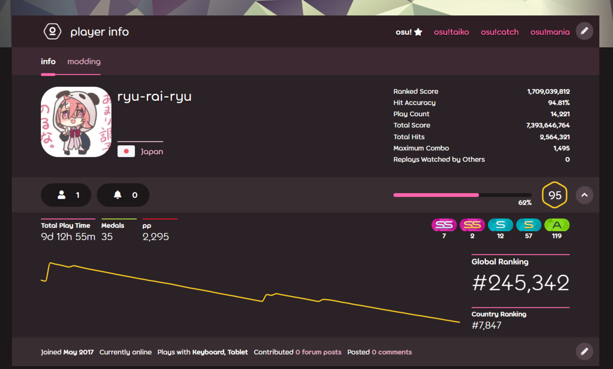The image size is (613, 369).
Task: Click the Japan flag icon
Action: 126,151
